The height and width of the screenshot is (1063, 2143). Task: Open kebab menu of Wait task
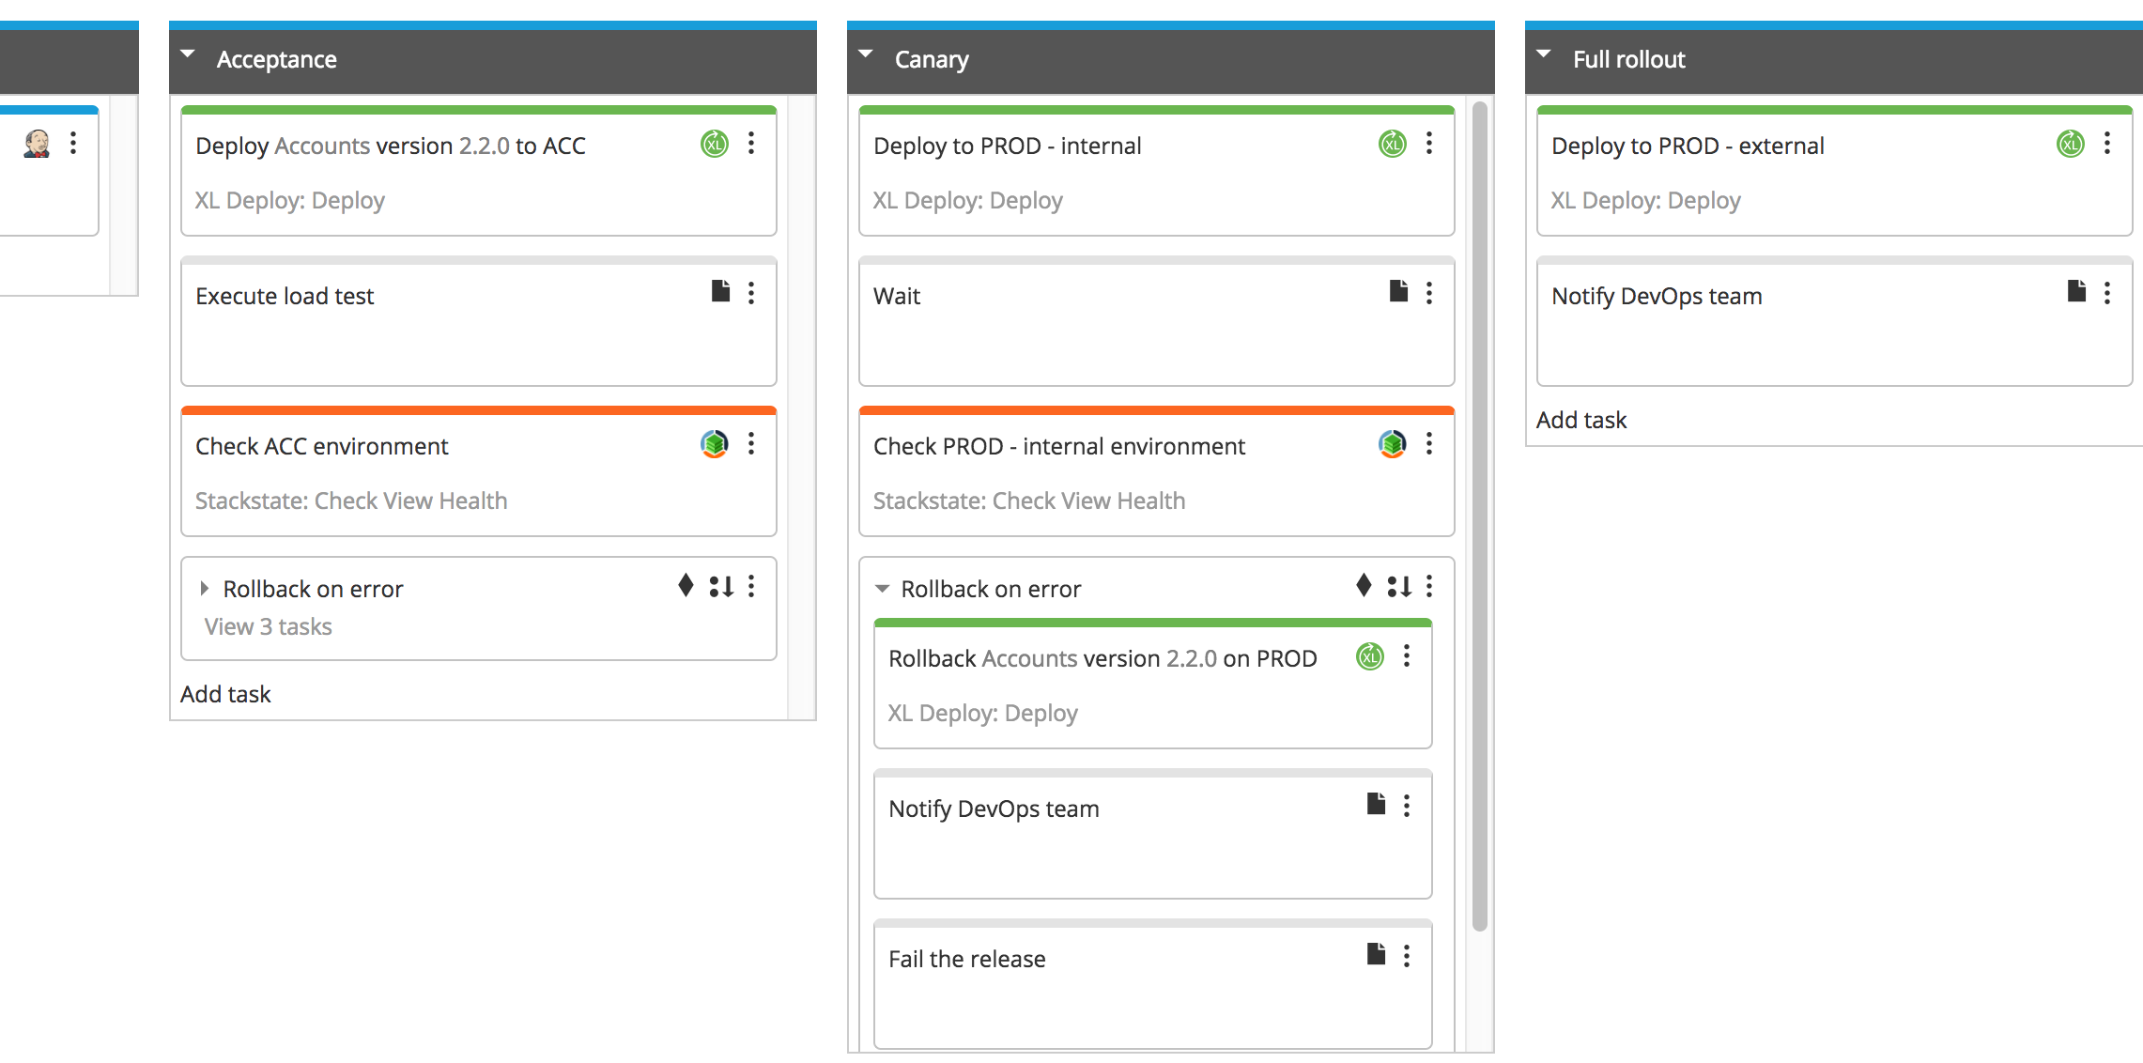pos(1429,293)
